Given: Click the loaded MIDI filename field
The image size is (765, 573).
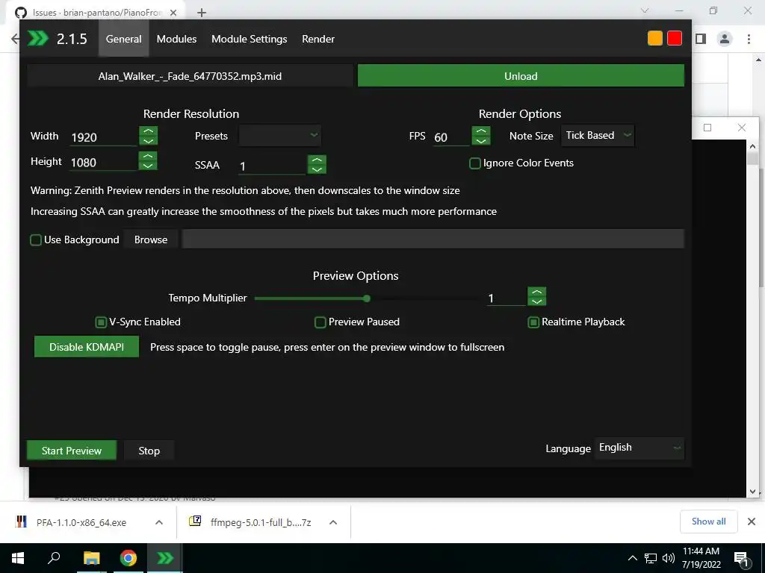Looking at the screenshot, I should [x=190, y=76].
